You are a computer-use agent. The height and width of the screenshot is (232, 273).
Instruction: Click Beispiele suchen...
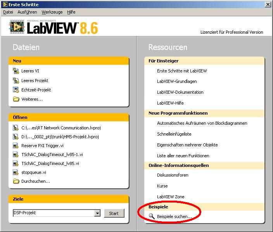click(x=174, y=217)
